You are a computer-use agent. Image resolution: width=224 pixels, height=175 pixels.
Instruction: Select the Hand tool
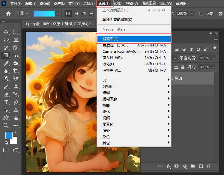[x=16, y=118]
